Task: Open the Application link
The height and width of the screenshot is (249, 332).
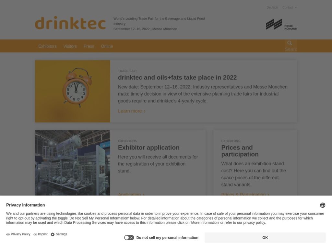Action: pyautogui.click(x=131, y=194)
